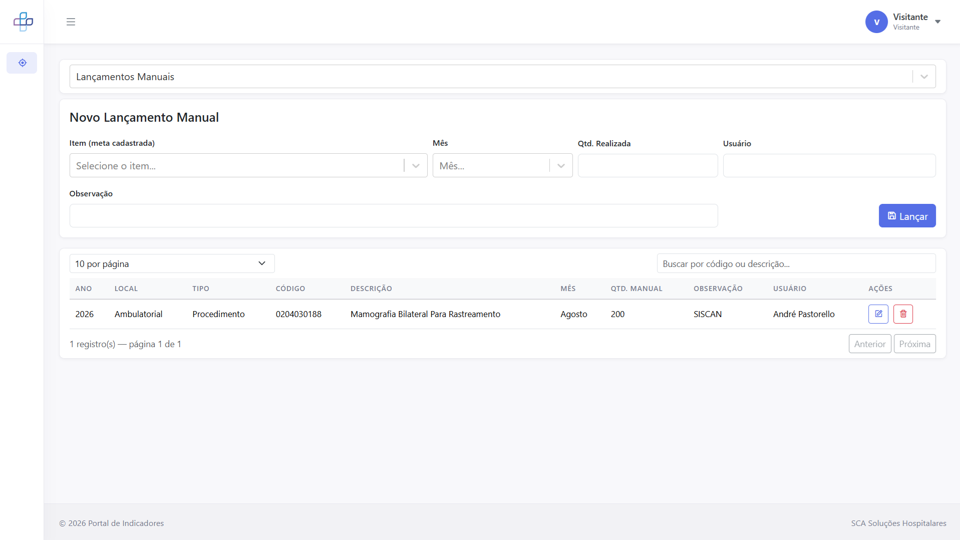
Task: Click the SCA Soluções Hospitalares footer text
Action: (898, 523)
